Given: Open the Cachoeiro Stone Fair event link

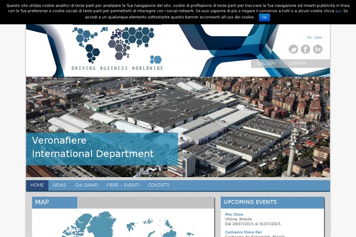Looking at the screenshot, I should pyautogui.click(x=243, y=232).
